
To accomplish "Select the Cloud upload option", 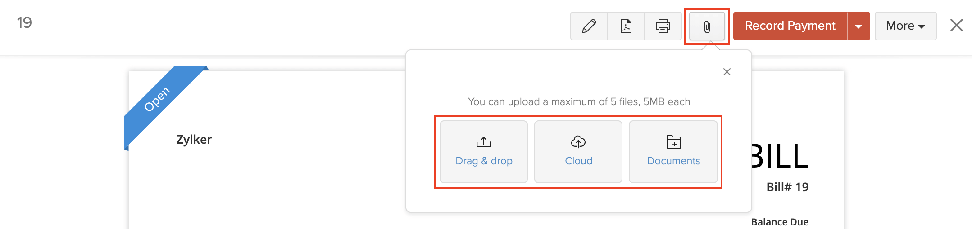I will 578,152.
